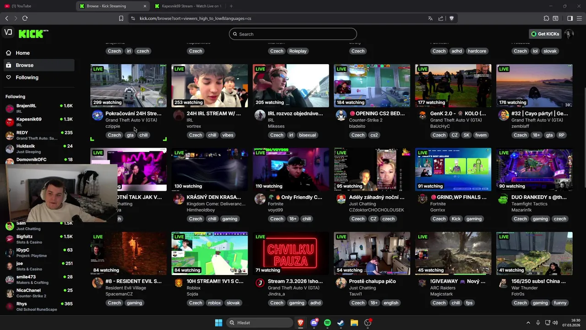
Task: Click the taskbar Hledat search box
Action: 260,323
